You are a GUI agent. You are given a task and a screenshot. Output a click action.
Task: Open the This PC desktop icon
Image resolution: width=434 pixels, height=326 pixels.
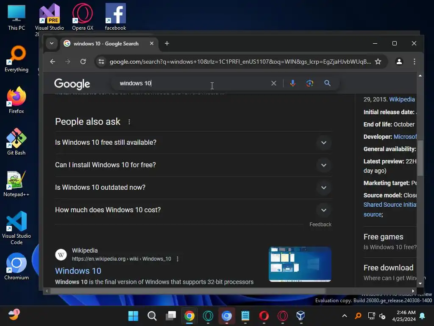coord(17,17)
